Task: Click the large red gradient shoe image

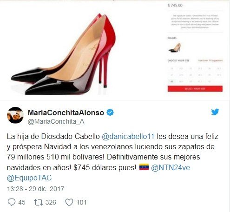Action: [64, 54]
